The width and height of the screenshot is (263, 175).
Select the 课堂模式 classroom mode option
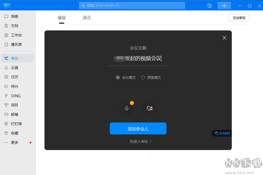(143, 77)
